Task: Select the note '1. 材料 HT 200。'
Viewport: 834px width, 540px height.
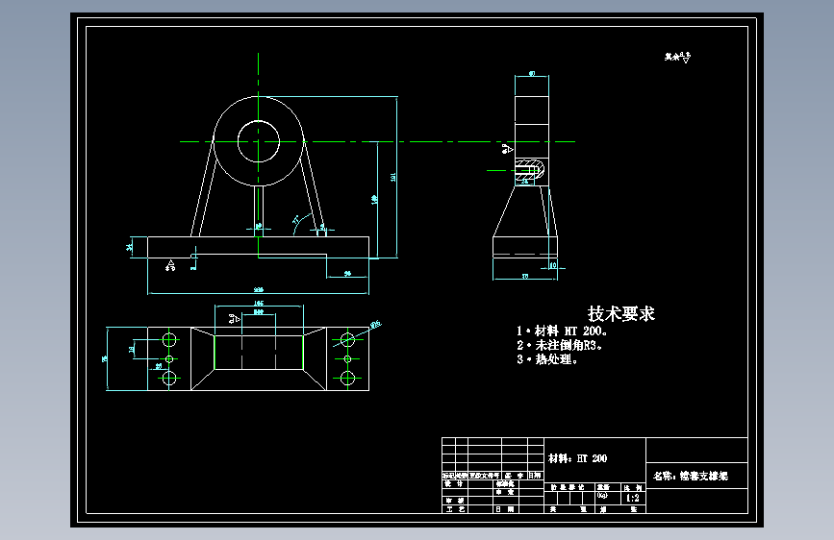Action: 562,331
